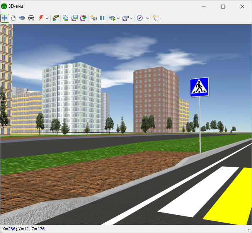Viewport: 252px width, 233px height.
Task: Select the hand pan tool
Action: click(14, 18)
